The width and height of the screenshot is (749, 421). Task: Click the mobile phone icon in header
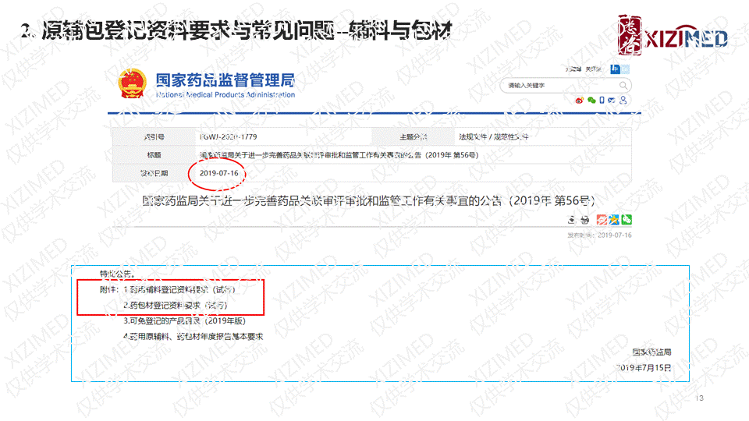602,100
